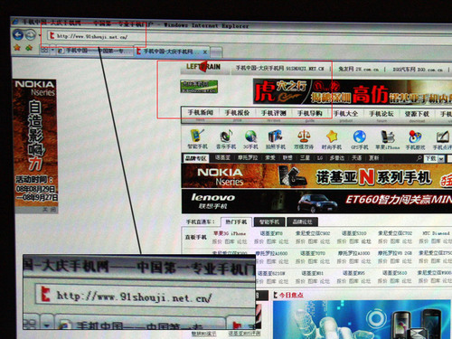Viewport: 452px width, 339px height.
Task: Open the 三星 brand link
Action: pos(305,158)
